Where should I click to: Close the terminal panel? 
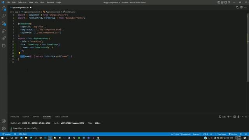[x=246, y=117]
